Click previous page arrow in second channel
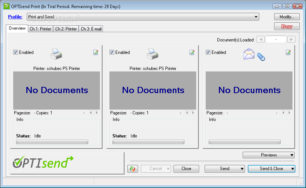The height and width of the screenshot is (188, 306). pyautogui.click(x=187, y=113)
